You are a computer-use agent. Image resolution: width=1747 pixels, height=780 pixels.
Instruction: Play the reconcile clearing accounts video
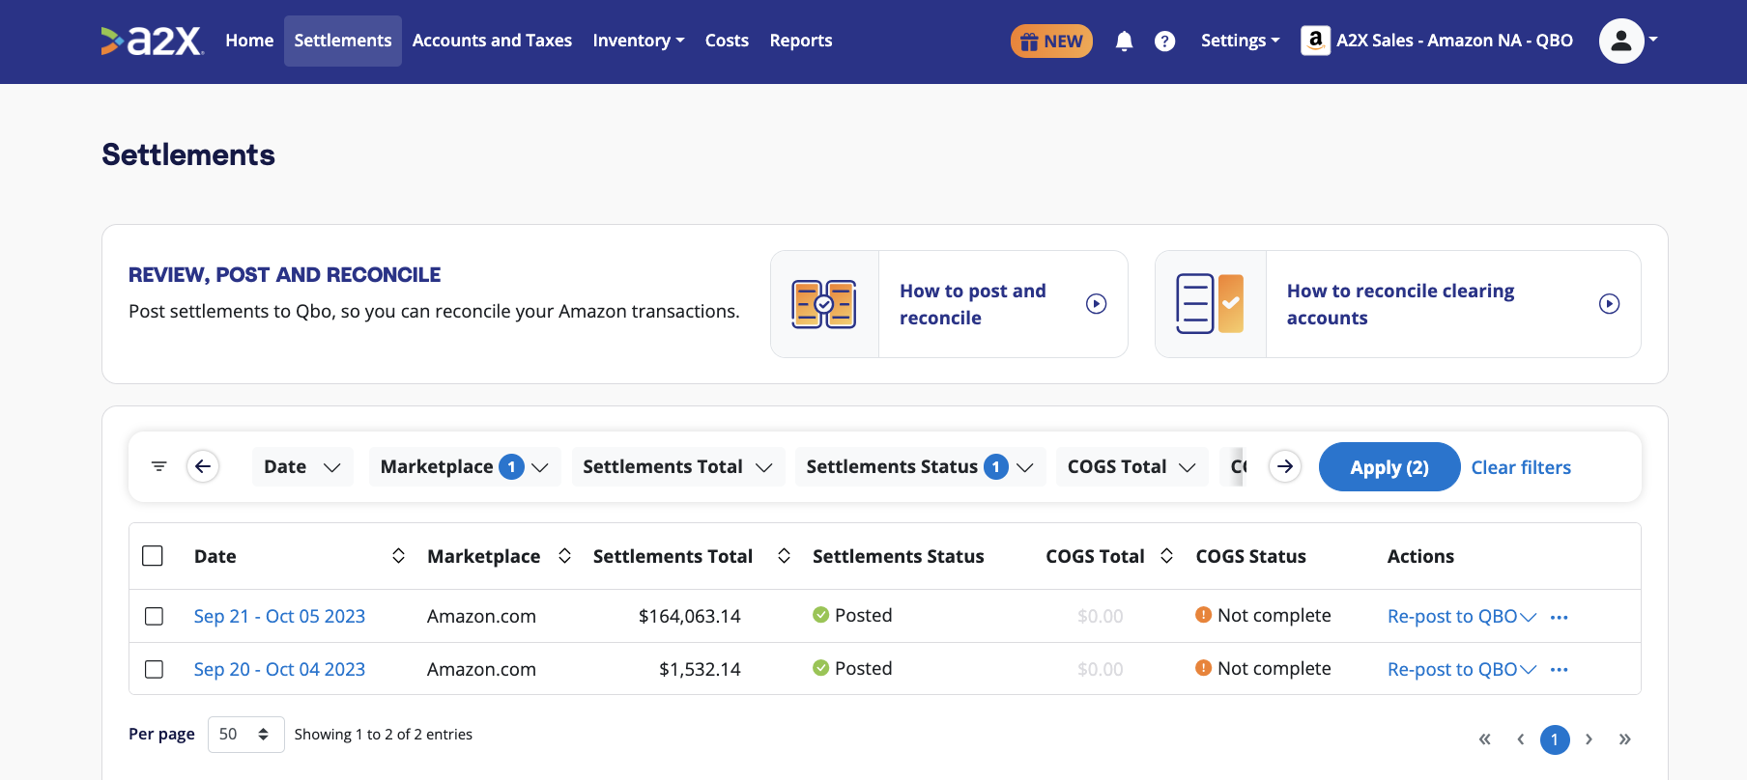point(1609,304)
